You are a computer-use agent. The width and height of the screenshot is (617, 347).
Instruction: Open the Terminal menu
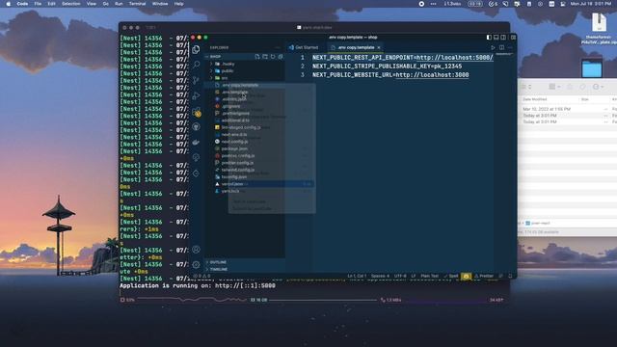tap(137, 4)
